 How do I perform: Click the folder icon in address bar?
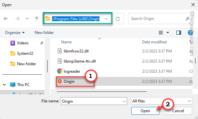(48, 19)
